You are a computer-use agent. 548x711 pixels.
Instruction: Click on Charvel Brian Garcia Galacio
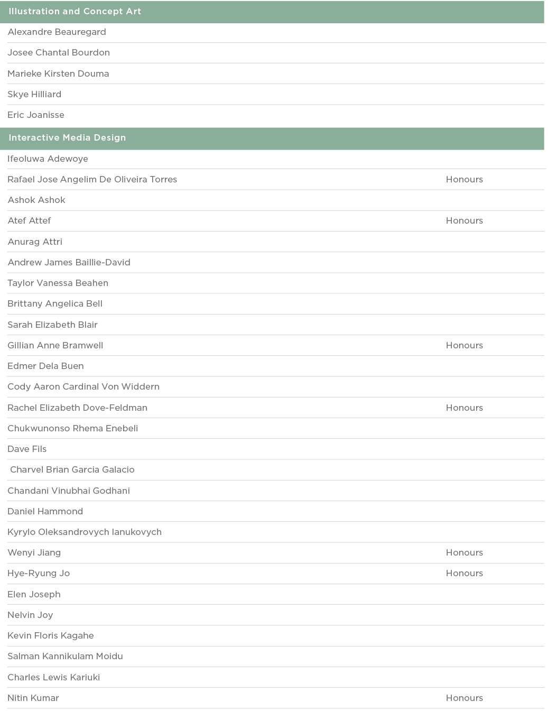tap(72, 470)
